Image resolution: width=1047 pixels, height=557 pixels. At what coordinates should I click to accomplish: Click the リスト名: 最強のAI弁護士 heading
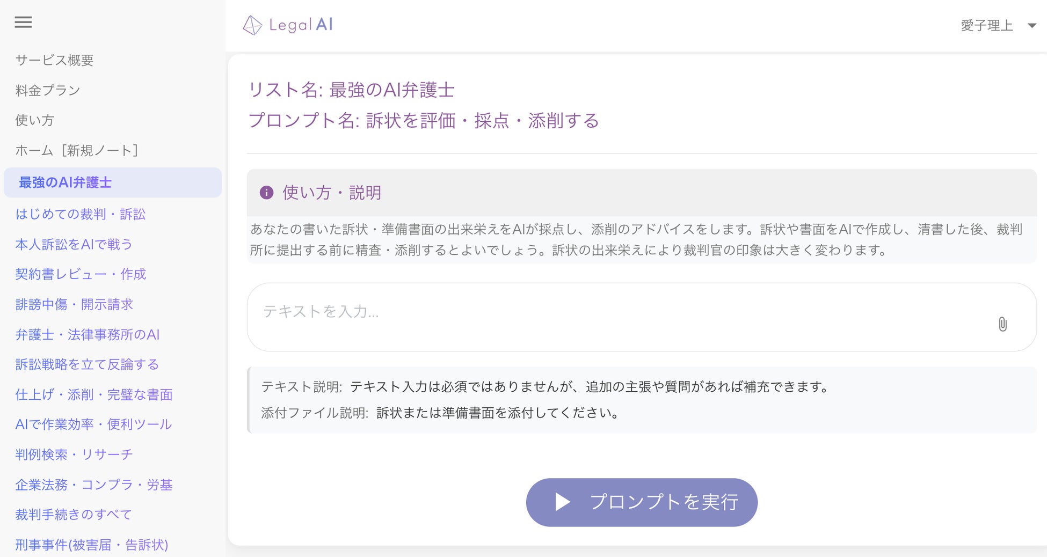pos(351,90)
